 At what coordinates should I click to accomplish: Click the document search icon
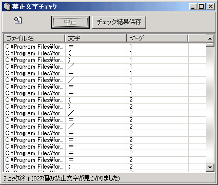tap(18, 20)
